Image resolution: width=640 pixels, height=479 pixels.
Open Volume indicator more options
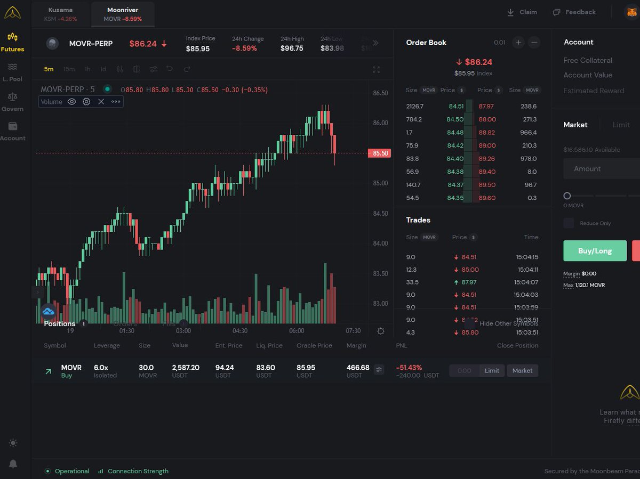click(x=116, y=102)
